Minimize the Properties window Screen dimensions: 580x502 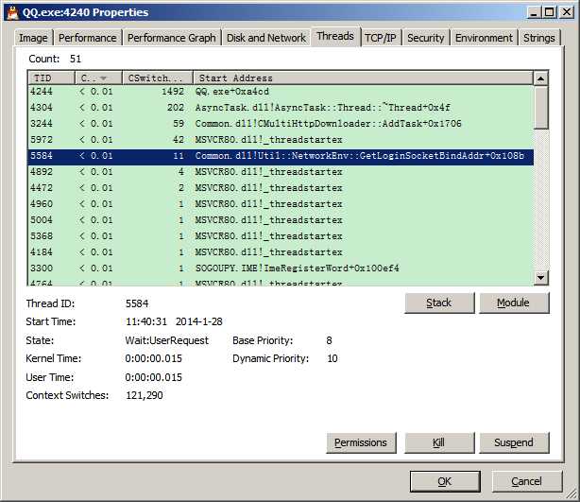(533, 12)
